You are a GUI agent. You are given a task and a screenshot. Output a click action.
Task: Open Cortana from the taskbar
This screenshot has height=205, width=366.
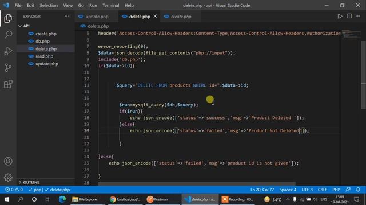coord(34,199)
